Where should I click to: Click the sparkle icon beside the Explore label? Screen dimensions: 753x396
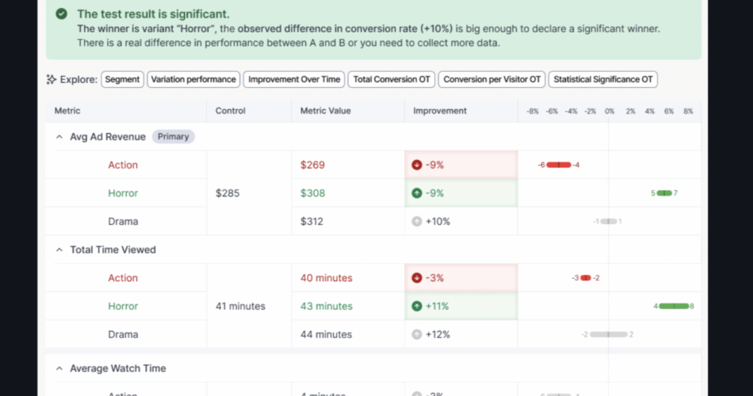52,79
